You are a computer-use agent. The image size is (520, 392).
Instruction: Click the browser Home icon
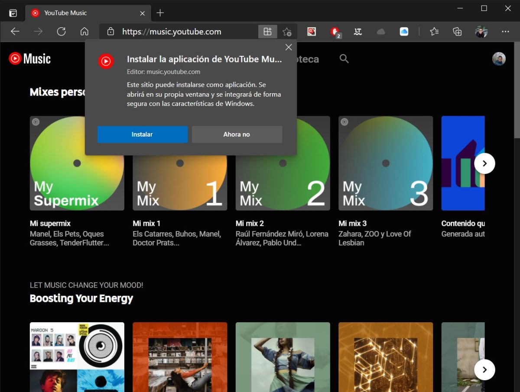tap(84, 32)
